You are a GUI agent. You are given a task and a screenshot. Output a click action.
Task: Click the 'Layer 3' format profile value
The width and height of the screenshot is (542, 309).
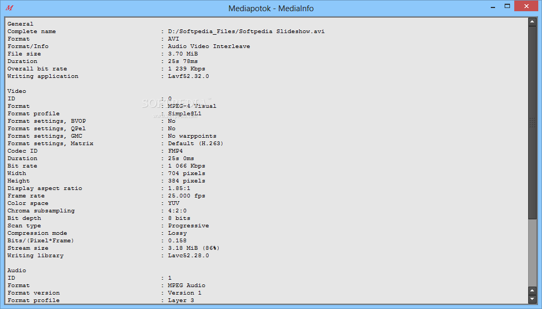(x=181, y=300)
